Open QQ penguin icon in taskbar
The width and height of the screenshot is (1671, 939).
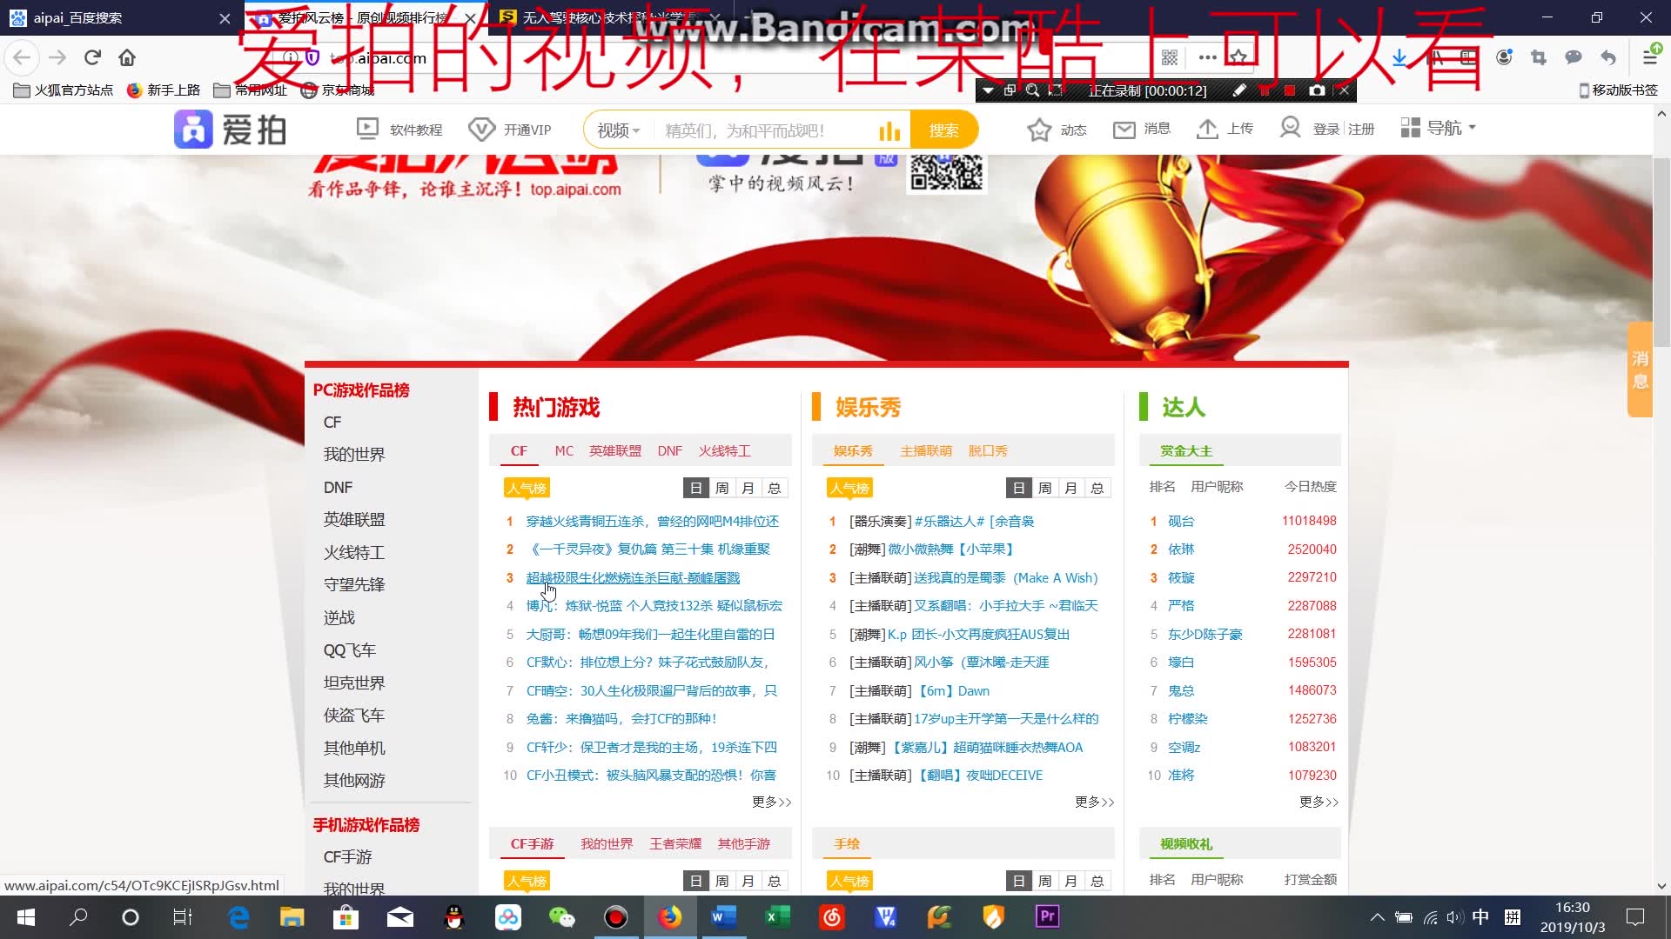point(454,916)
